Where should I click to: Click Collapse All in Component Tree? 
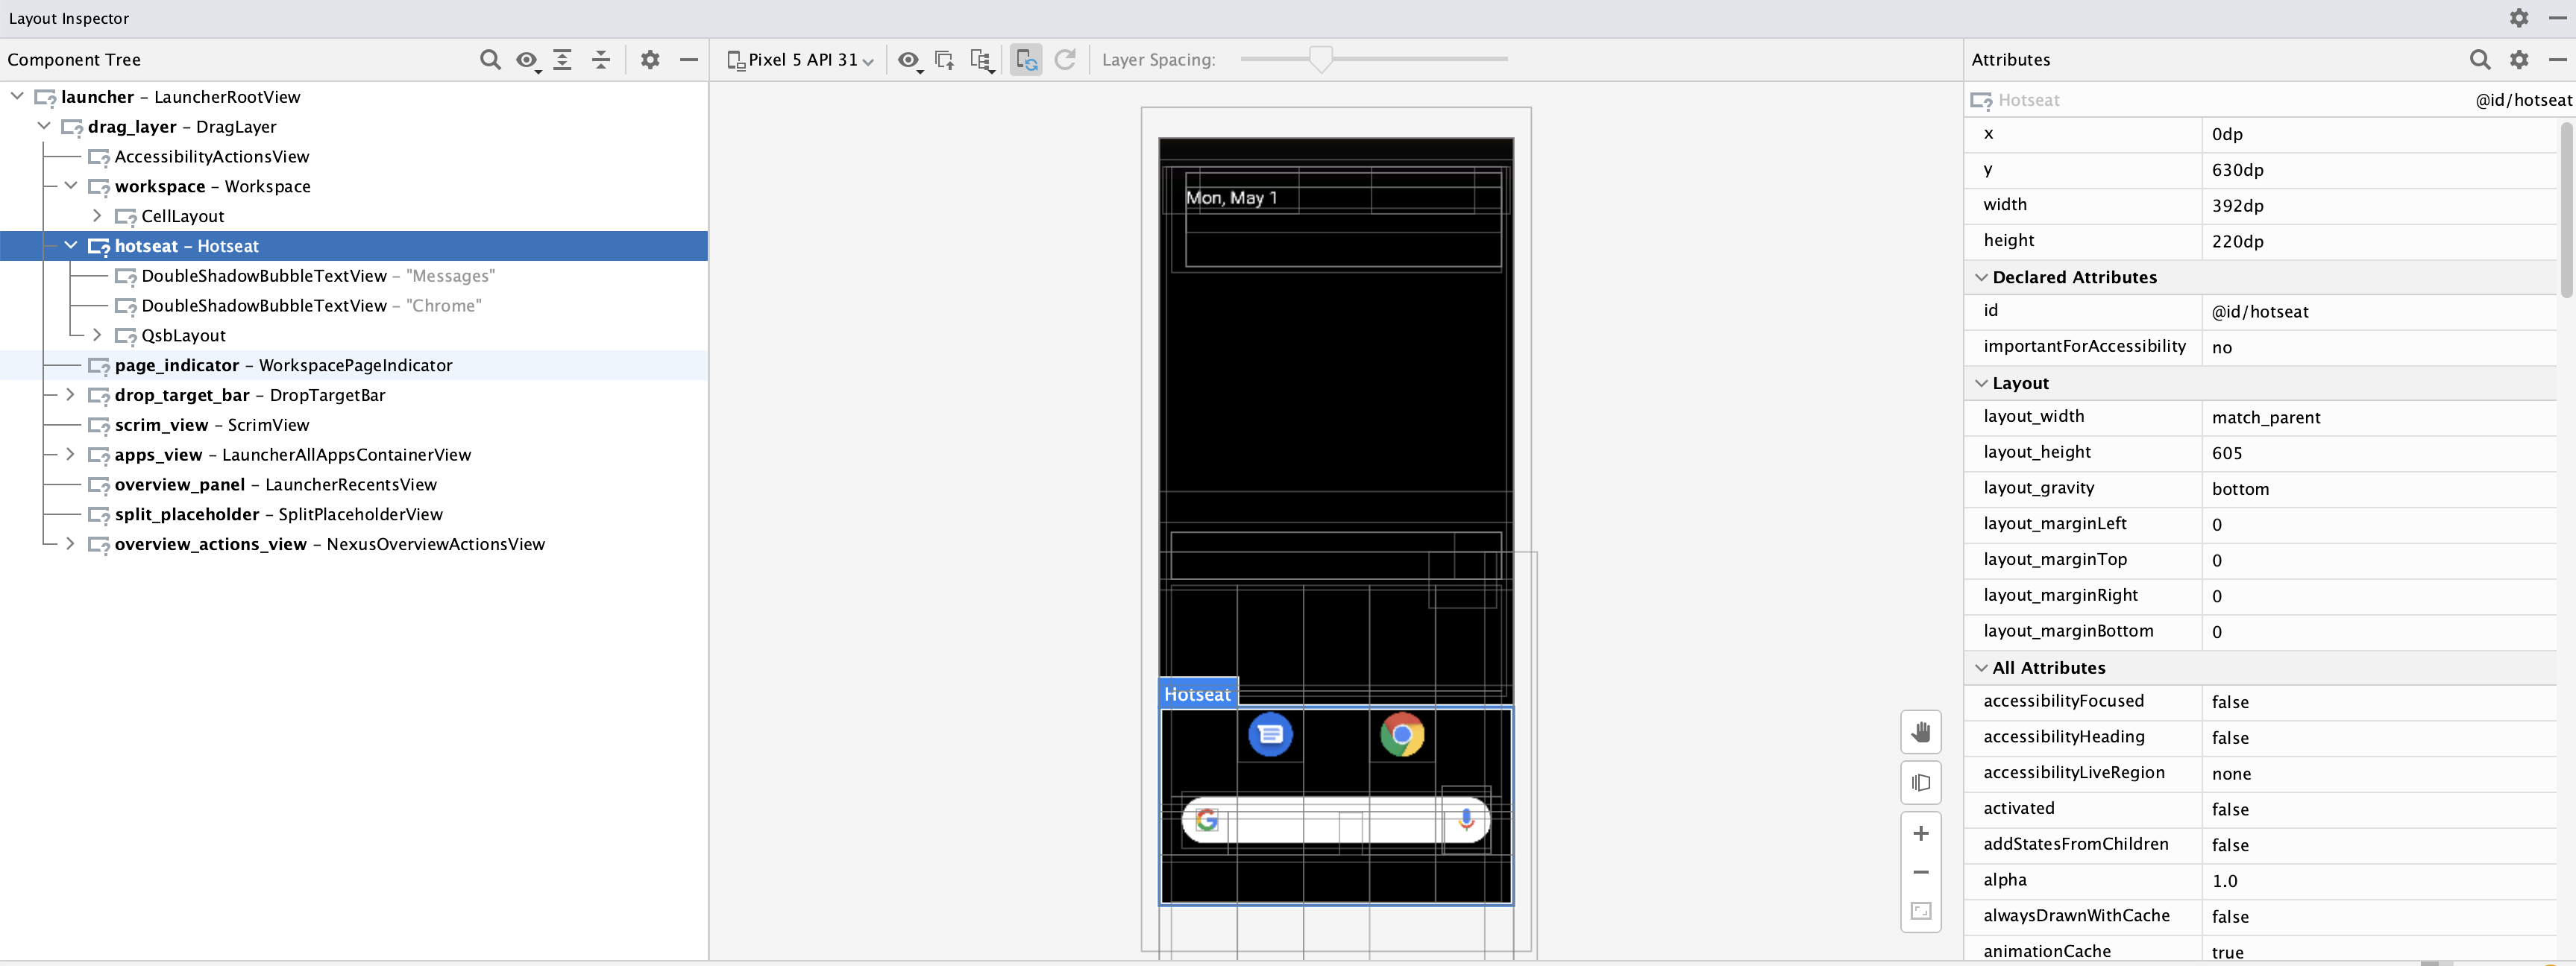tap(601, 60)
